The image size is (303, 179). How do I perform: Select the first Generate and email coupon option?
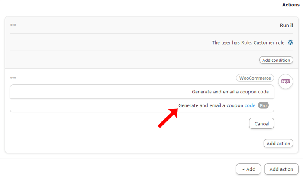[230, 92]
